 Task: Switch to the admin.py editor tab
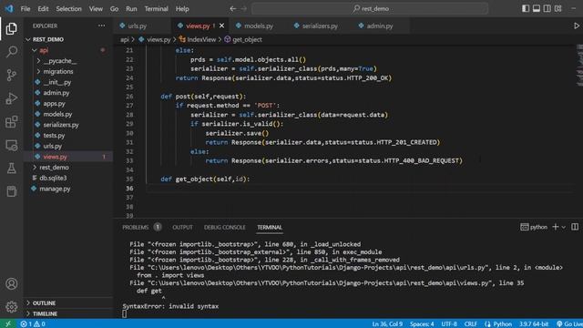(x=380, y=26)
